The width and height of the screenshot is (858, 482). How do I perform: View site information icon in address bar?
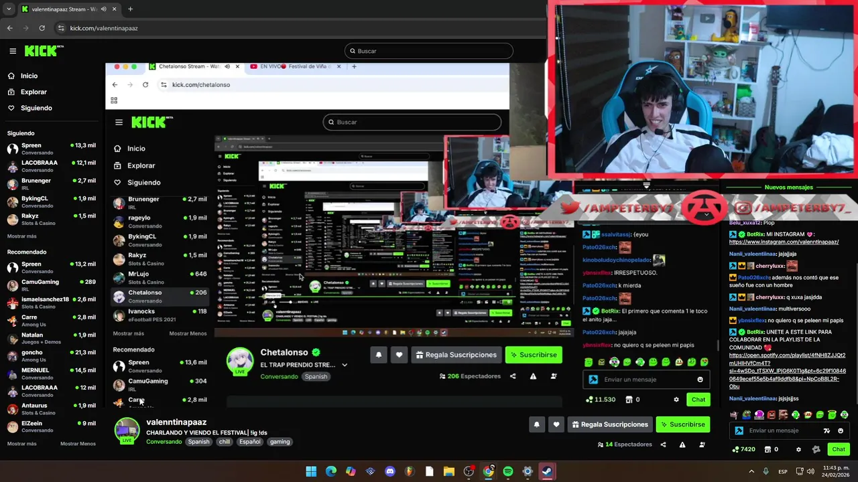(61, 28)
